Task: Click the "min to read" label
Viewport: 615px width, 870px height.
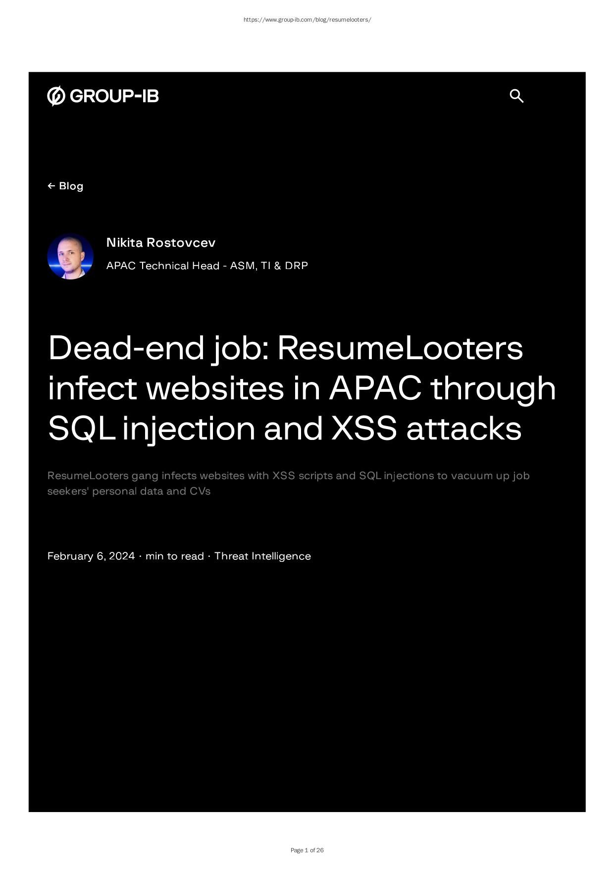Action: click(174, 556)
